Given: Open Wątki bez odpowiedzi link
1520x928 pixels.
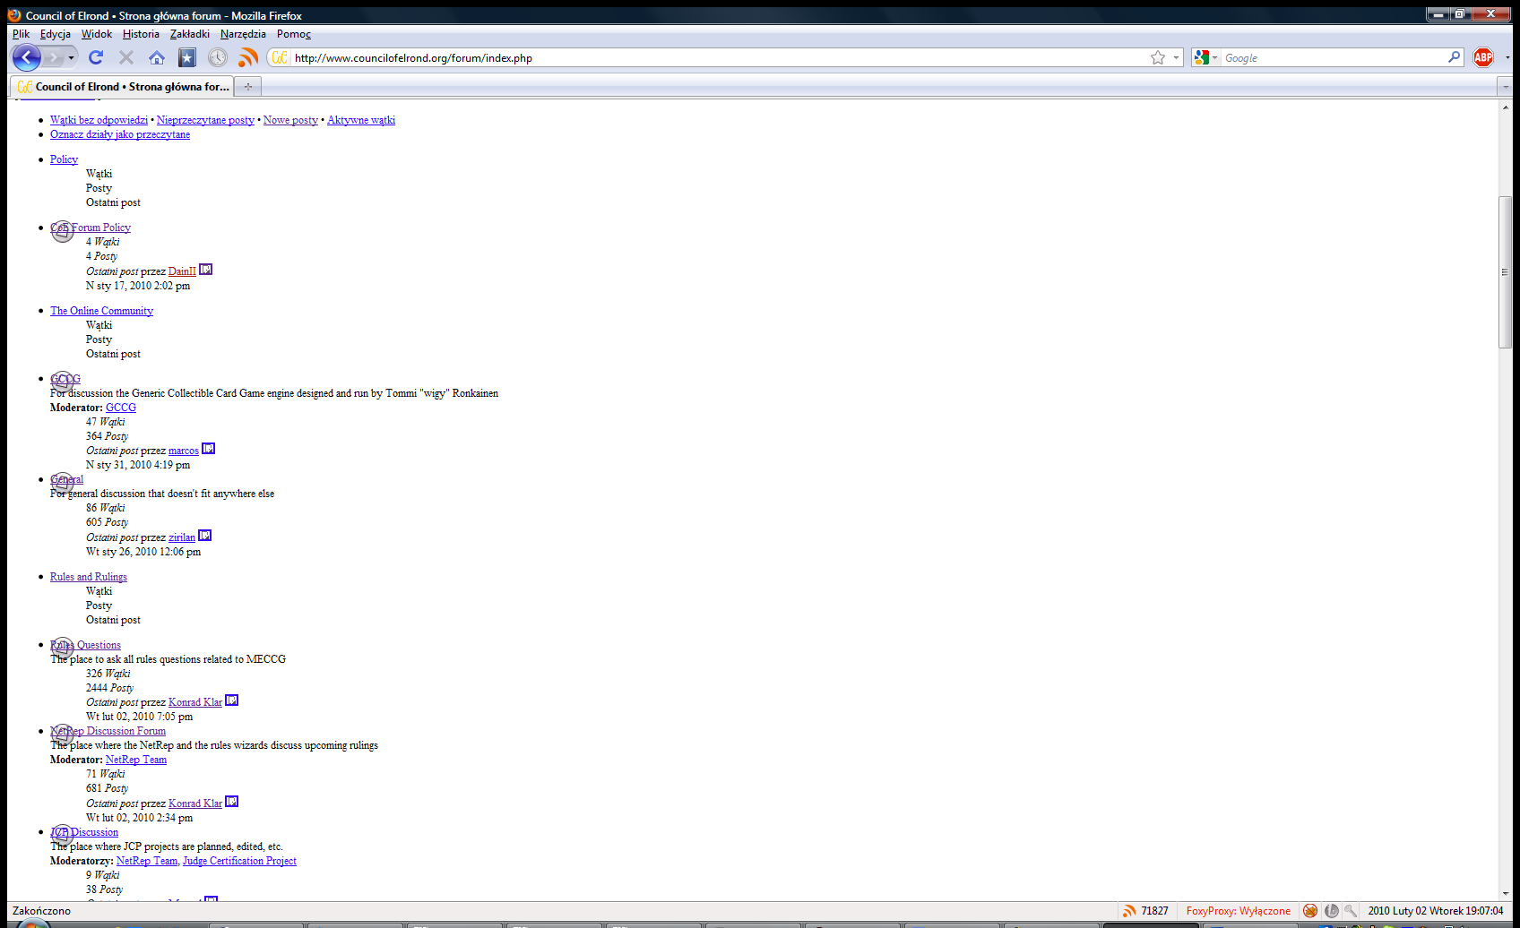Looking at the screenshot, I should click(x=99, y=120).
